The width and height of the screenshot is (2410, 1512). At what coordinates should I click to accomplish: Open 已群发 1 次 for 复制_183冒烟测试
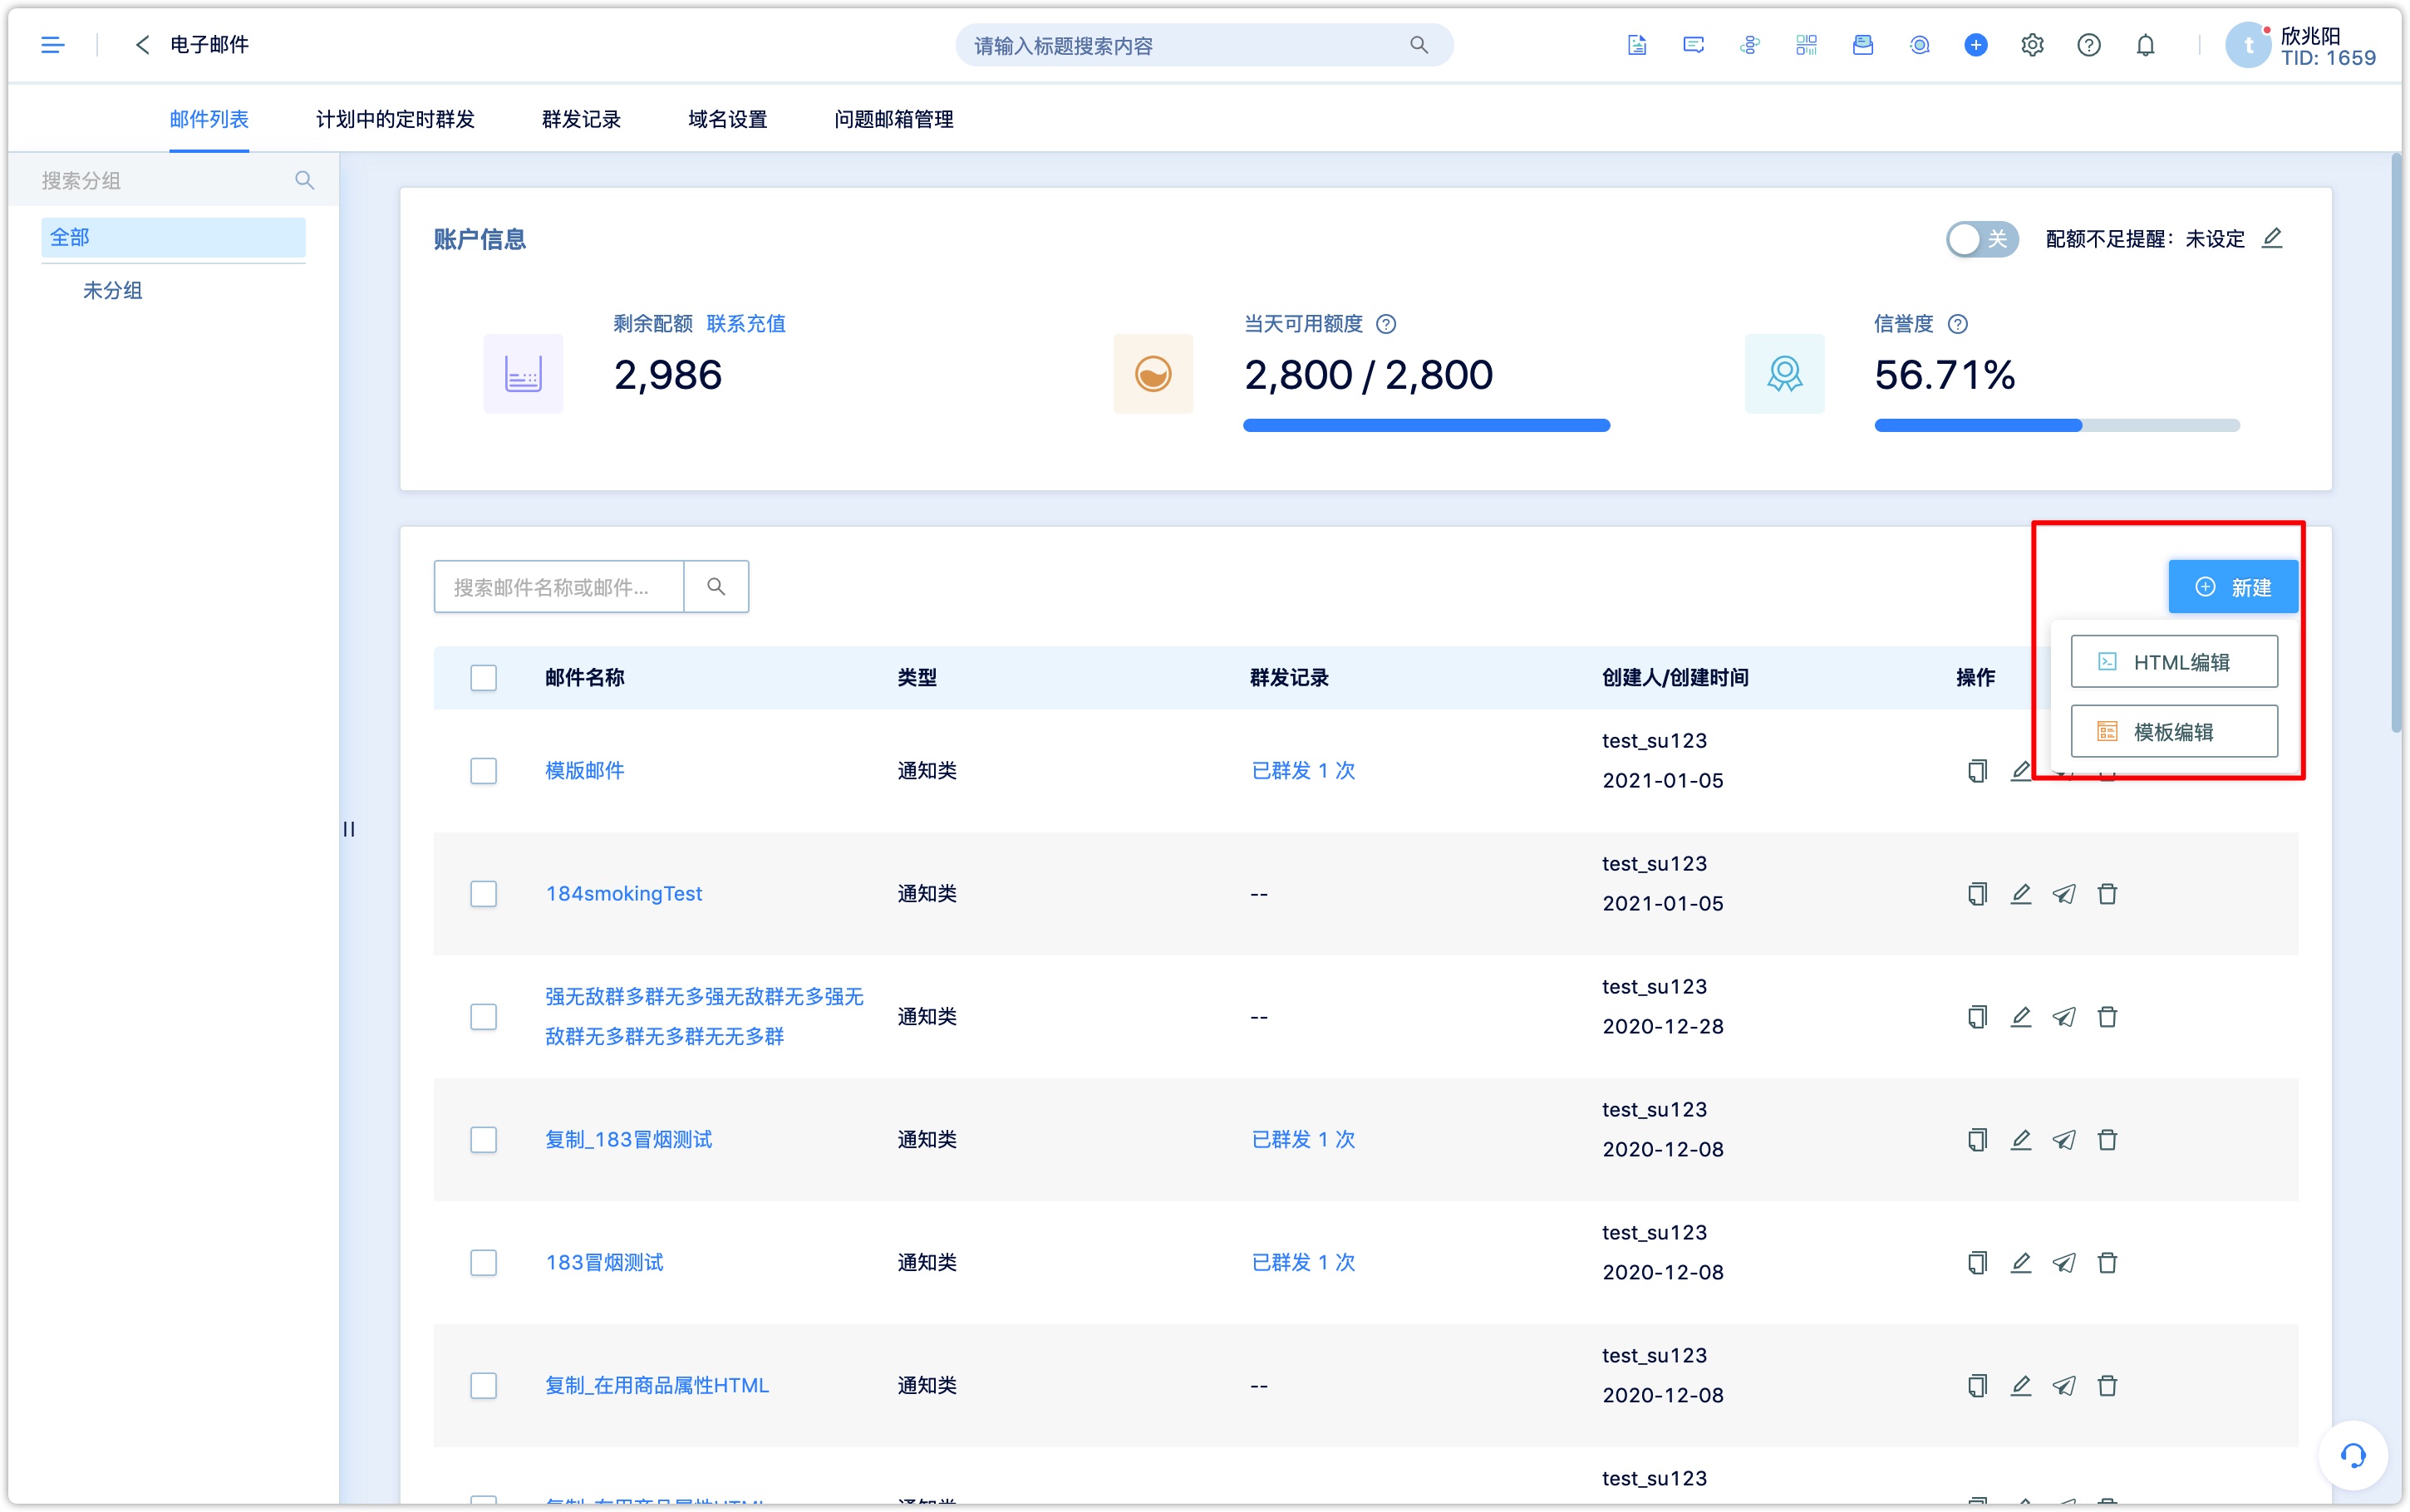1303,1140
